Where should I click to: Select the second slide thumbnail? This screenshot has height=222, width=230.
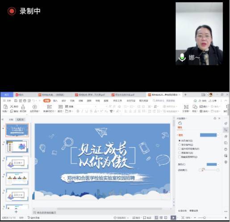point(17,146)
